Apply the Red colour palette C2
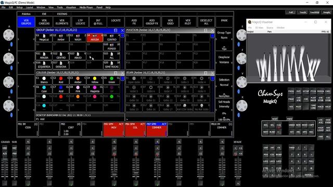The width and height of the screenshot is (333, 187). click(x=61, y=81)
